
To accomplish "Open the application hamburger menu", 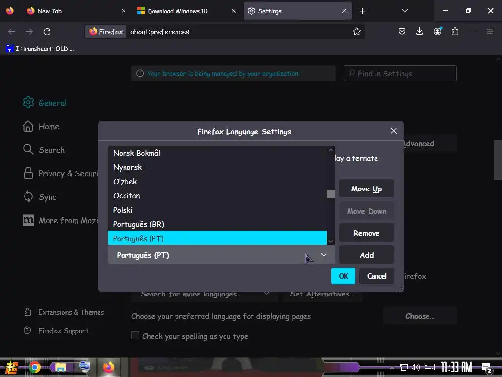I will (490, 31).
